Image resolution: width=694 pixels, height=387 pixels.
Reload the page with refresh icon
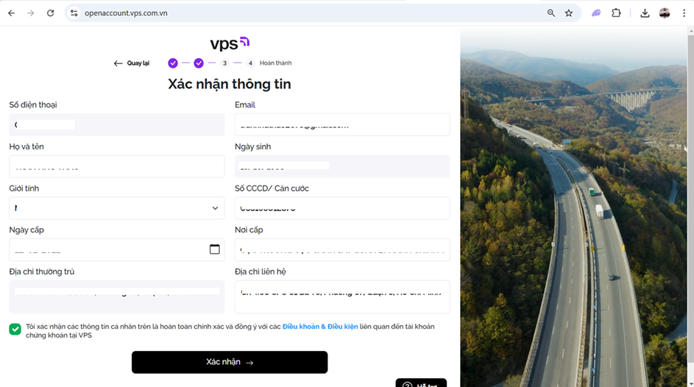click(x=51, y=13)
